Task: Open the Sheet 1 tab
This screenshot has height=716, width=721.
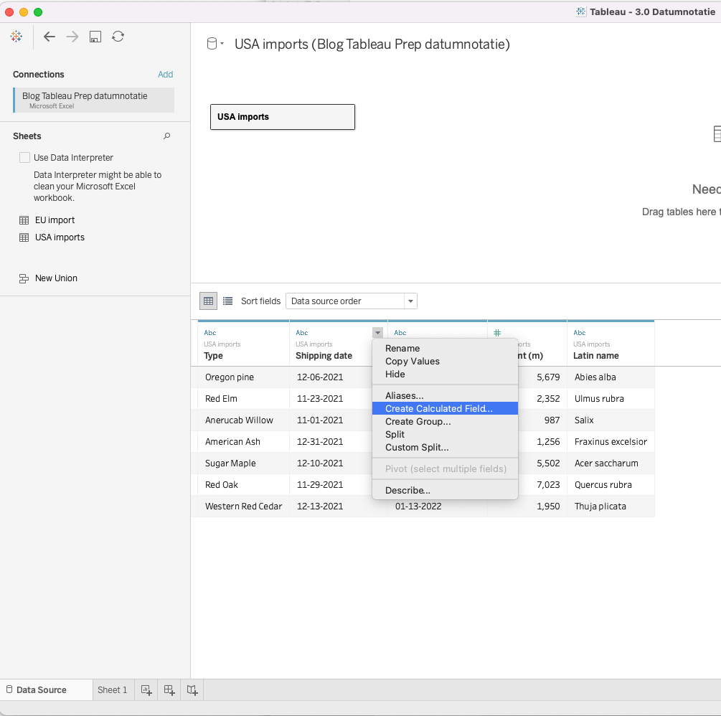Action: point(112,690)
